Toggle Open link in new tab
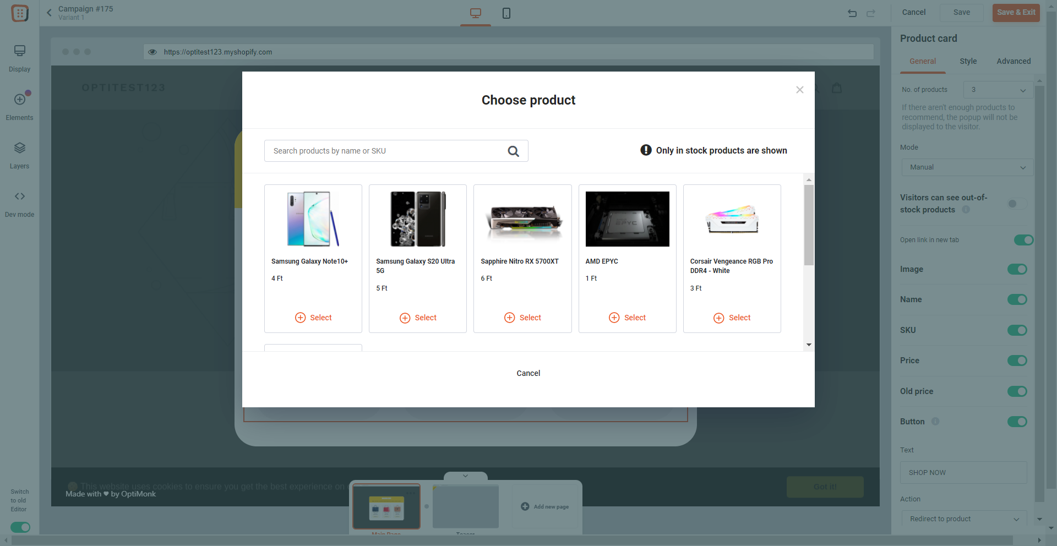 click(1023, 240)
